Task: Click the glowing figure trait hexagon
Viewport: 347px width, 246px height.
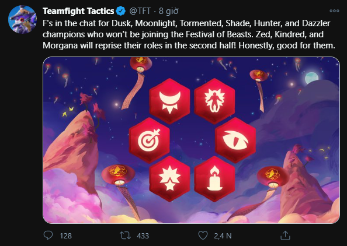Action: [214, 101]
